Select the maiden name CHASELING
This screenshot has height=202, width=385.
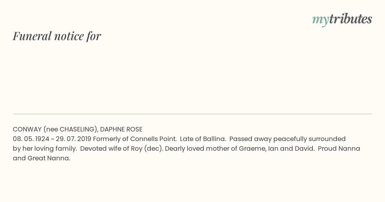(78, 129)
